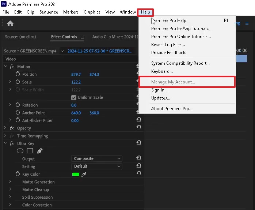Toggle the Motion effect fx button
This screenshot has width=255, height=210.
click(12, 67)
